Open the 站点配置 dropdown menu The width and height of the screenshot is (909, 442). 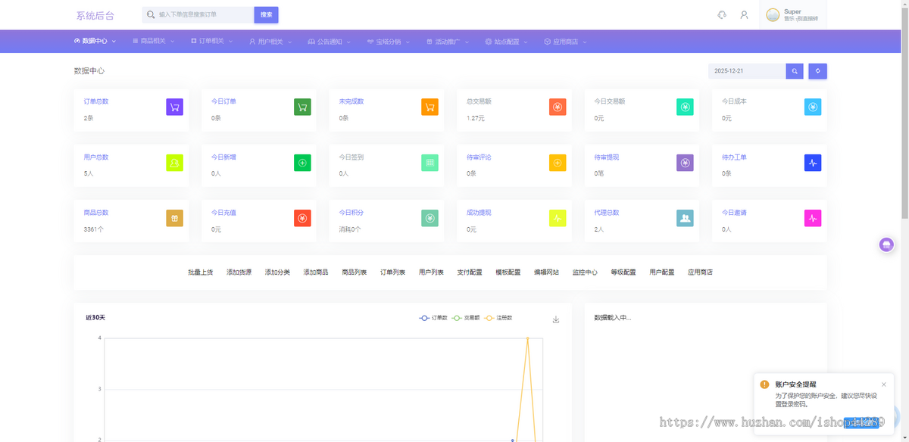coord(507,42)
